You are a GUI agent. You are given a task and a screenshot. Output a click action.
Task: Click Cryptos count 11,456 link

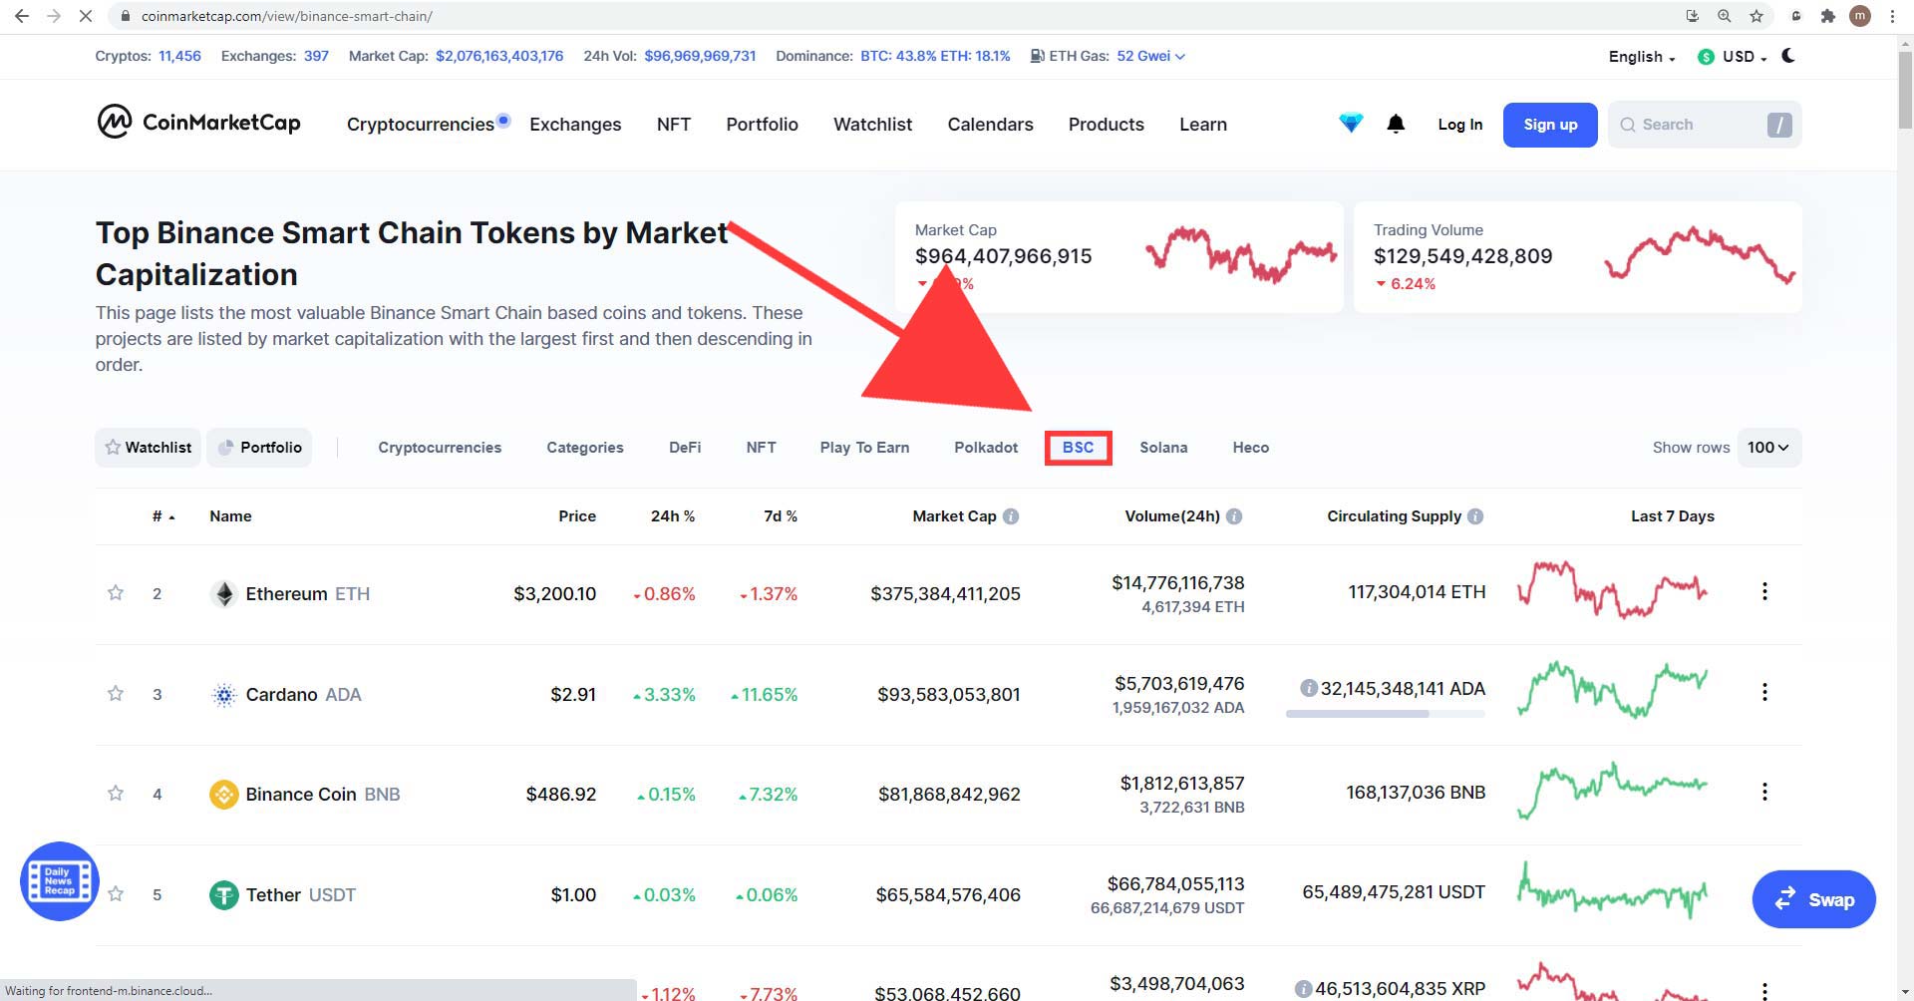point(179,56)
